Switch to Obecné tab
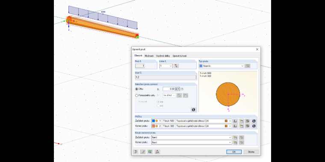The image size is (325, 162). pos(138,56)
